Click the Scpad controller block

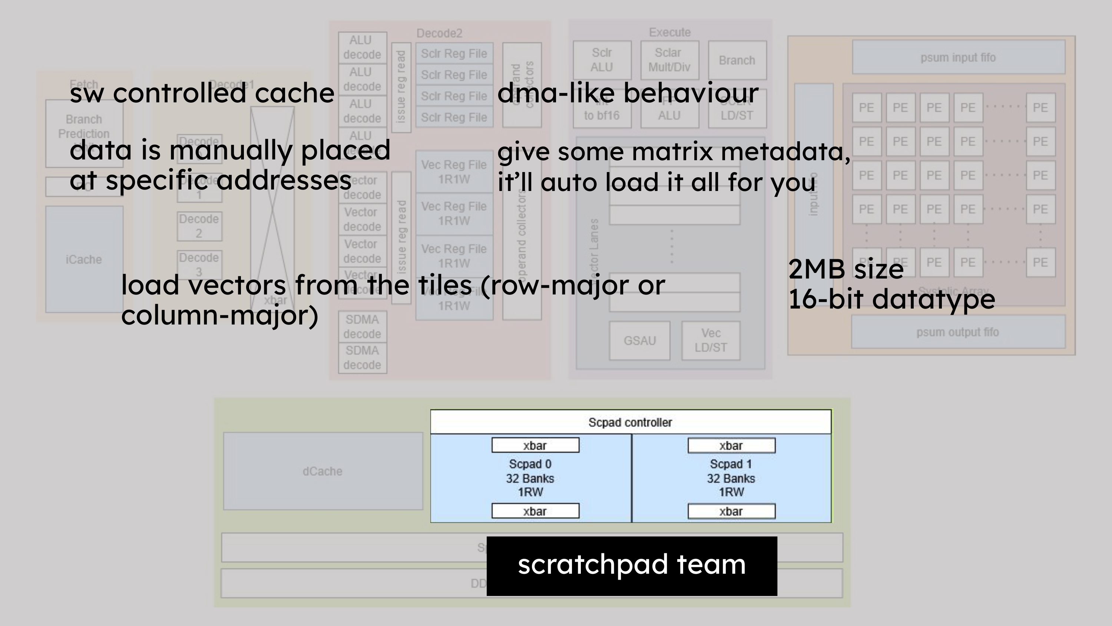pyautogui.click(x=630, y=422)
